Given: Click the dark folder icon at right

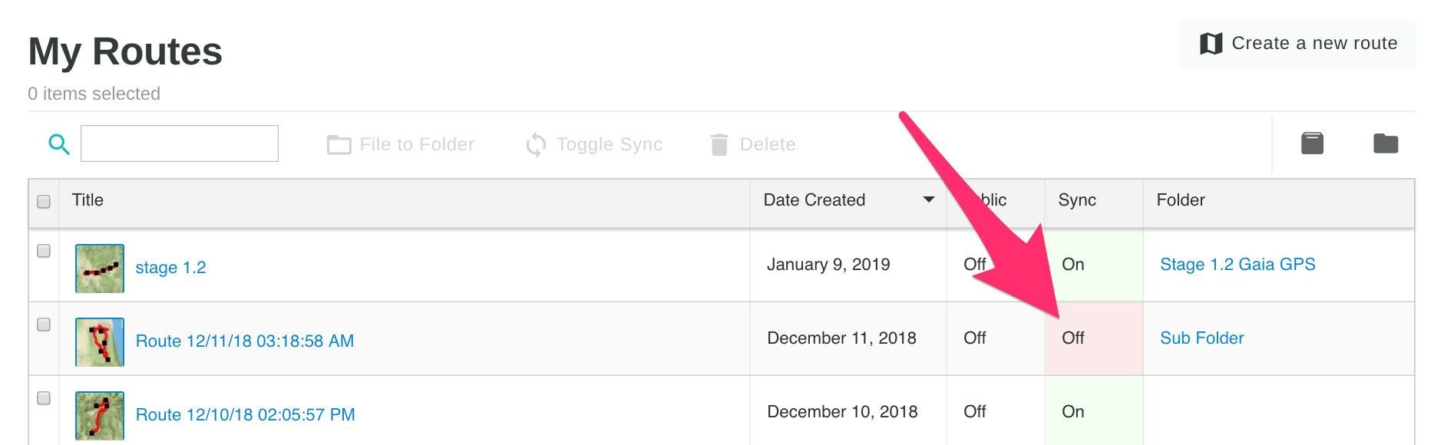Looking at the screenshot, I should pos(1385,143).
